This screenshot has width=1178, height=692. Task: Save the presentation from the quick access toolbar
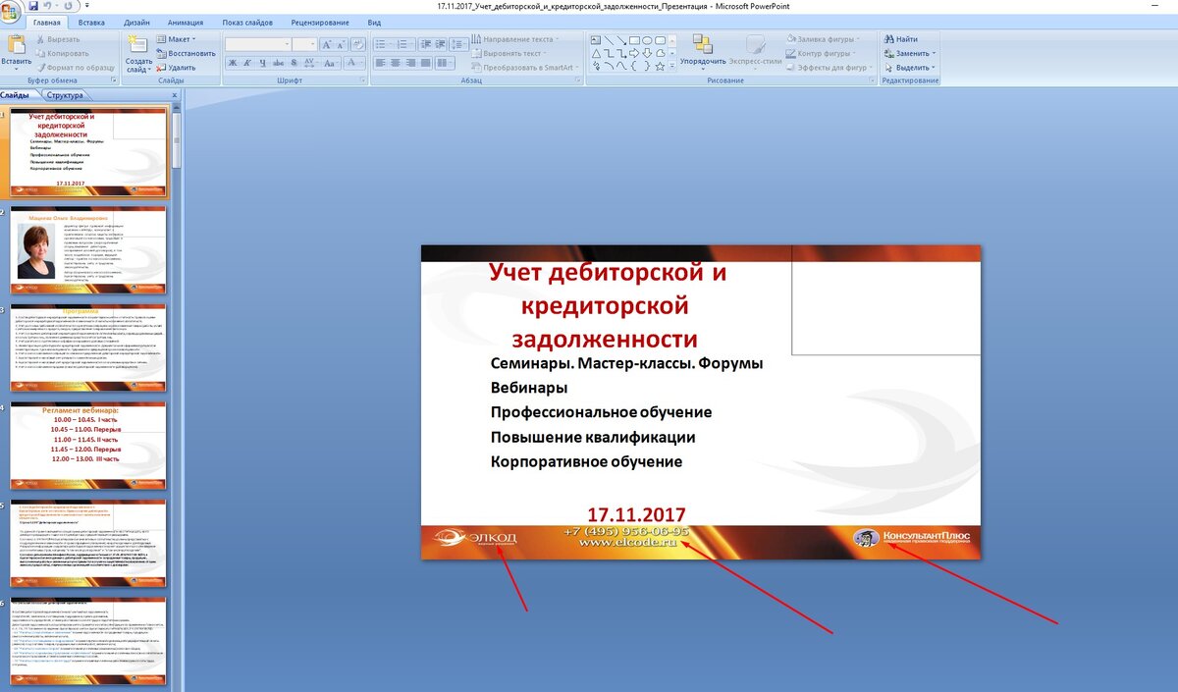33,6
